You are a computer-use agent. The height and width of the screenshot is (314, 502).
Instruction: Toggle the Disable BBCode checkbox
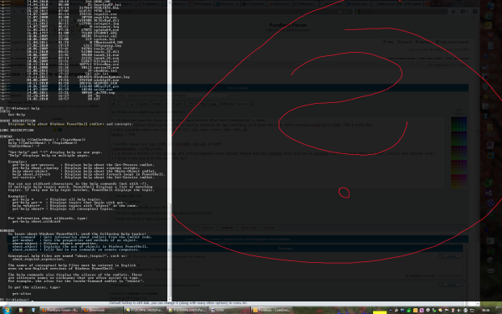coord(112,196)
